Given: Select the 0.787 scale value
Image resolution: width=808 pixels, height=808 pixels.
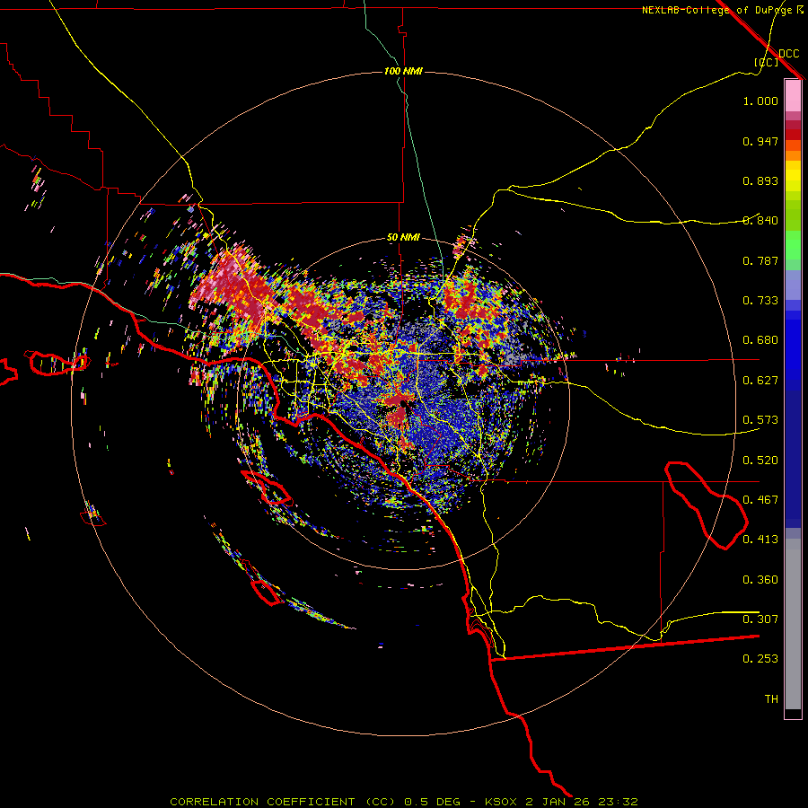Looking at the screenshot, I should click(760, 260).
